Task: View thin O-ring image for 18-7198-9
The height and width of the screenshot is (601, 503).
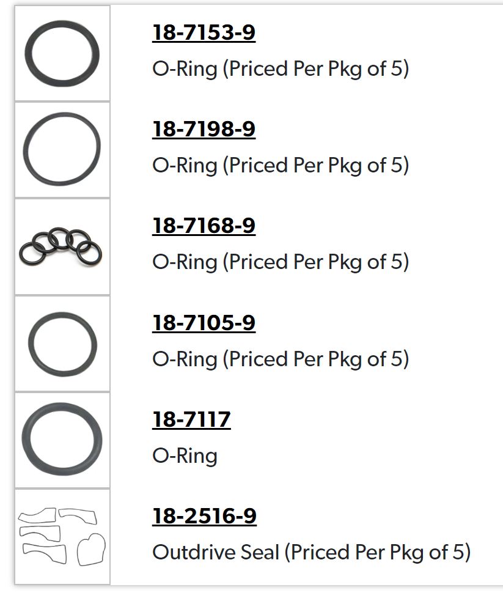Action: 62,150
